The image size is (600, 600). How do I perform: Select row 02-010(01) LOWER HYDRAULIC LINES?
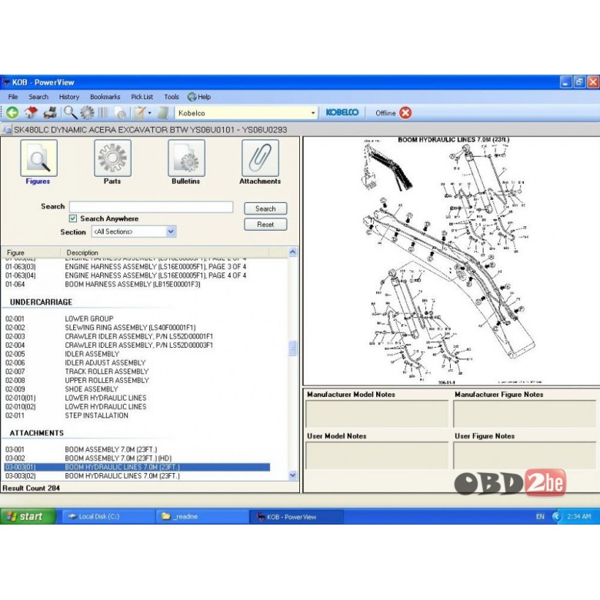(x=138, y=398)
